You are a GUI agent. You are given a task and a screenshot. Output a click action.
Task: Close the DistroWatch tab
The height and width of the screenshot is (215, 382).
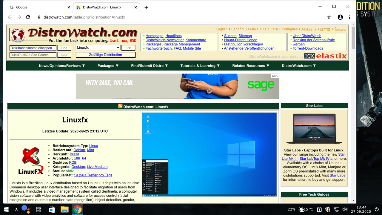coord(135,7)
